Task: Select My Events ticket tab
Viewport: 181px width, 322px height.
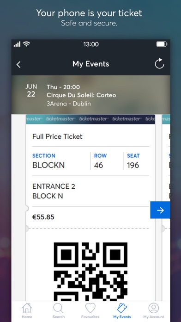Action: click(122, 311)
